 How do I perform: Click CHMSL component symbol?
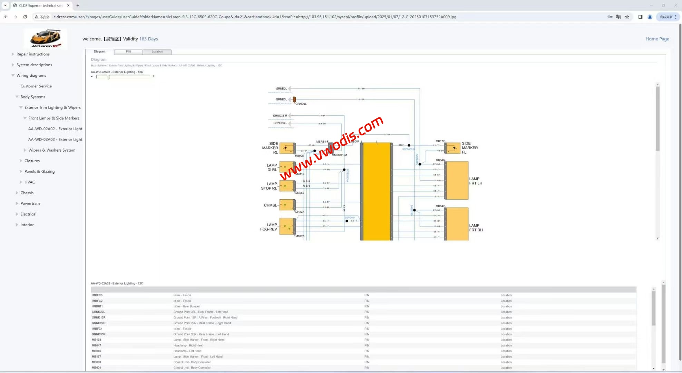(x=287, y=205)
